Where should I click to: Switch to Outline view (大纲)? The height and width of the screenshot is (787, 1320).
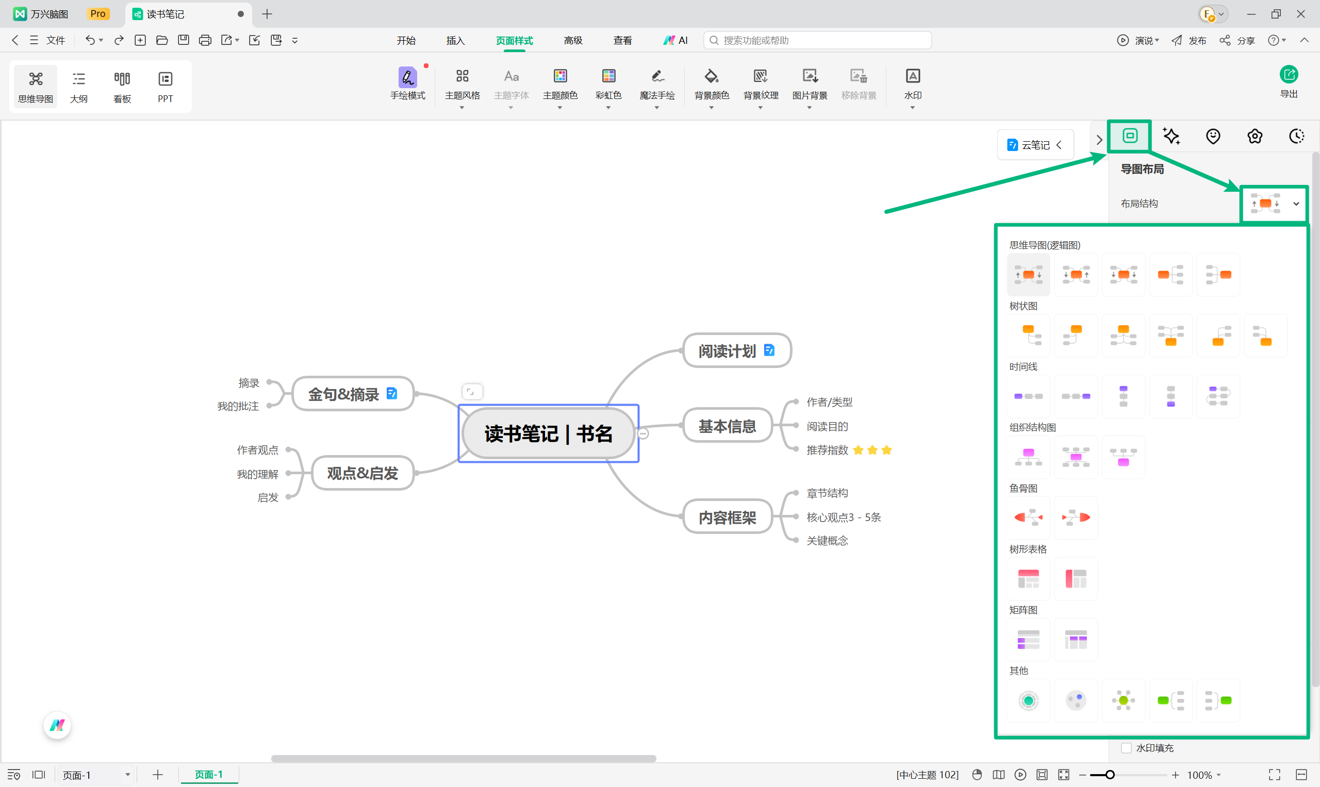78,87
